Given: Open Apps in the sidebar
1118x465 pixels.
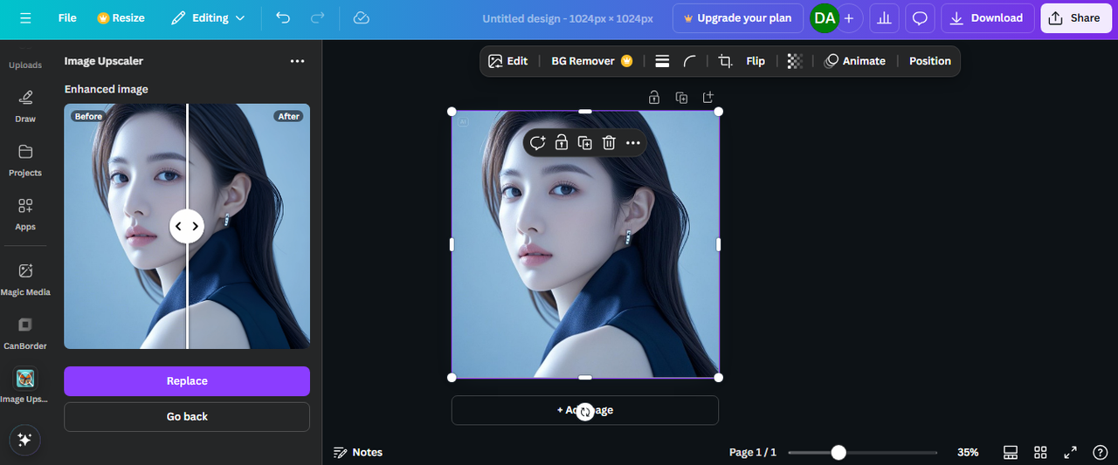Looking at the screenshot, I should pos(25,215).
